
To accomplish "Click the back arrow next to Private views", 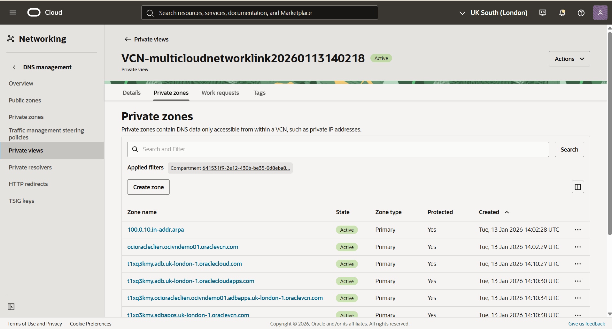I will [x=128, y=39].
